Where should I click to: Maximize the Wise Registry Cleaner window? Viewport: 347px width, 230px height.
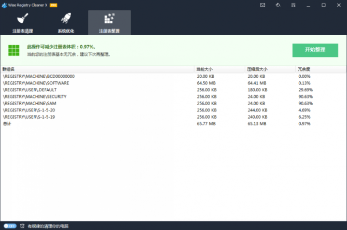324,5
